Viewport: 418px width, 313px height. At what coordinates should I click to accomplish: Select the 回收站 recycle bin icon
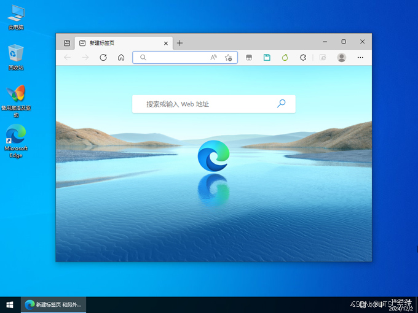pos(16,57)
